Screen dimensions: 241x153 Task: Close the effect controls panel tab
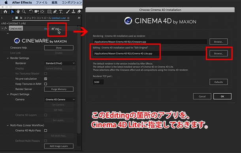tap(13, 18)
